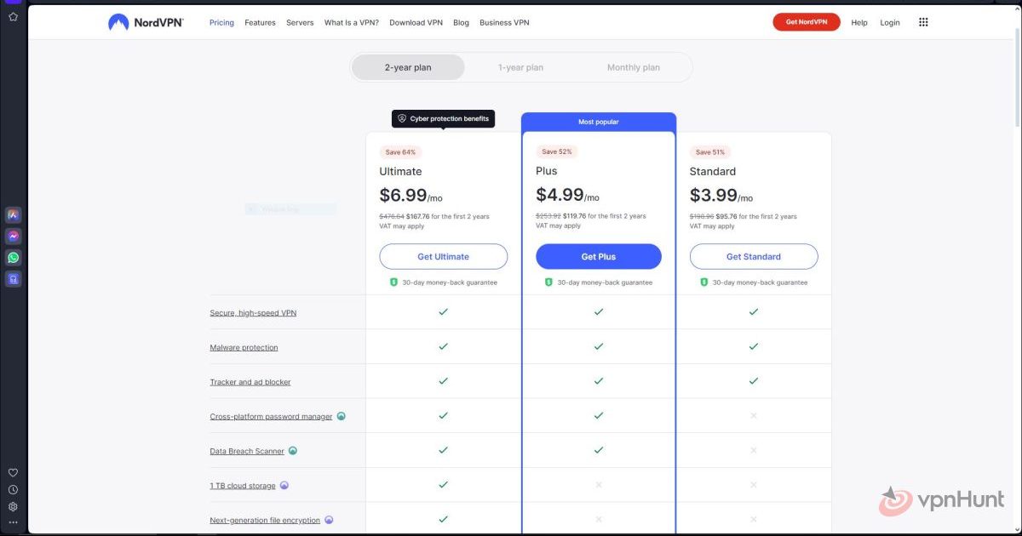Click the Save 64% badge
The height and width of the screenshot is (536, 1022).
400,152
